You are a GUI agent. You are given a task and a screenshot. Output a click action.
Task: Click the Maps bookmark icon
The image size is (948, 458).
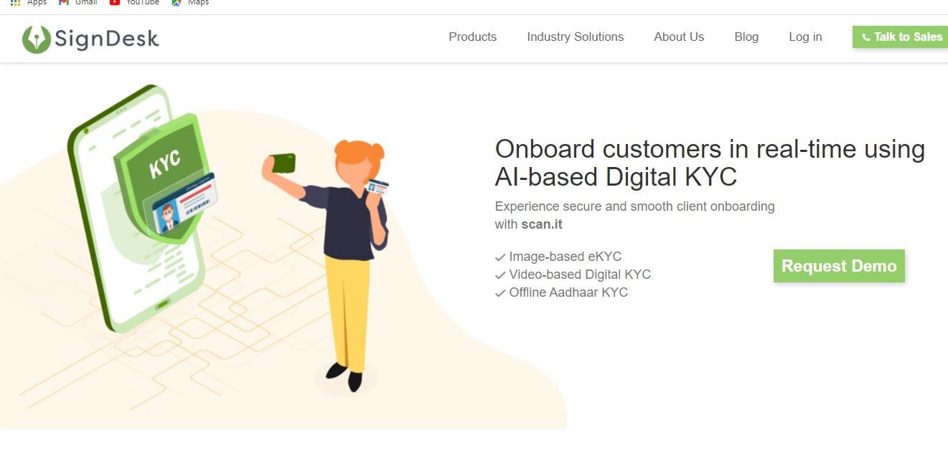[x=177, y=3]
